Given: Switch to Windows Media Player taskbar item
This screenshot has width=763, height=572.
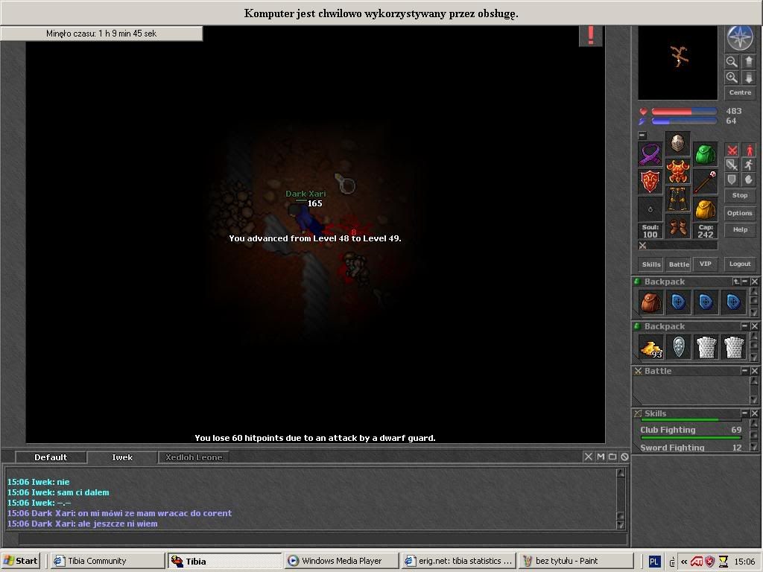Looking at the screenshot, I should coord(341,561).
